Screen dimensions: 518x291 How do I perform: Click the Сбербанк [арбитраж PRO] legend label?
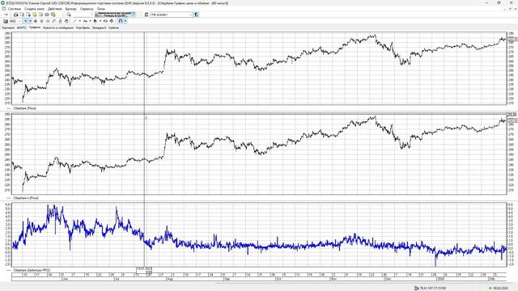pyautogui.click(x=32, y=270)
